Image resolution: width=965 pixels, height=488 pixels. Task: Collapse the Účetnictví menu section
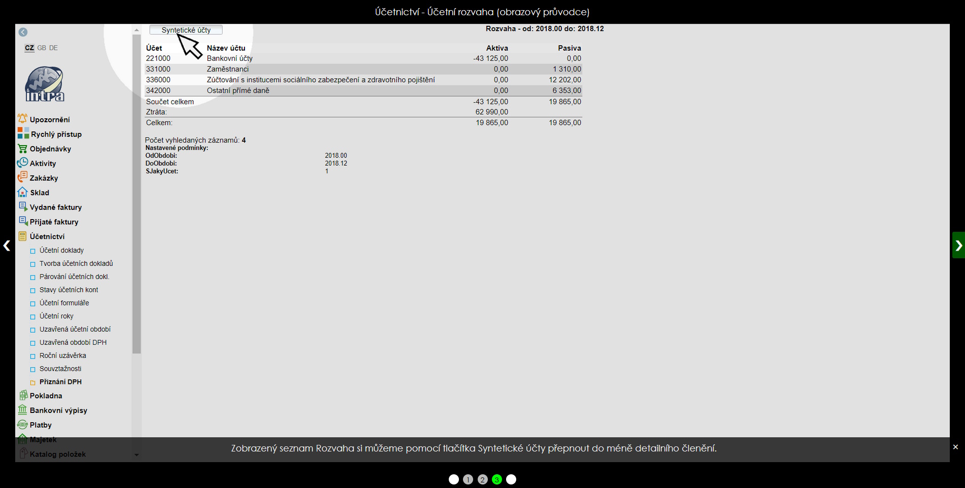(47, 236)
